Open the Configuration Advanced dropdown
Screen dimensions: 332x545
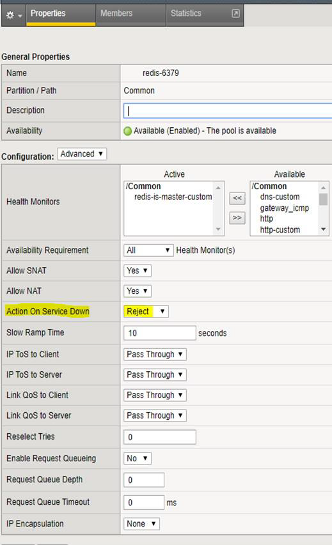(x=82, y=154)
